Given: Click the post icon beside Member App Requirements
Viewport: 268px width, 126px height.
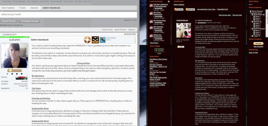Looking at the screenshot, I should (151, 36).
